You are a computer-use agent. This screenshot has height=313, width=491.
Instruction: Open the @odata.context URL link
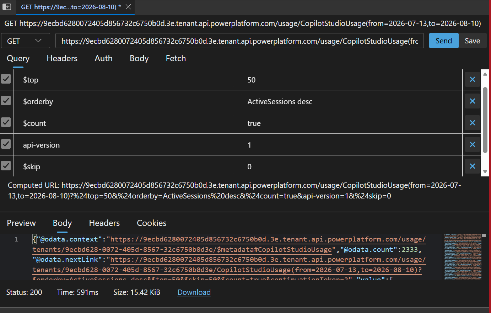(229, 244)
